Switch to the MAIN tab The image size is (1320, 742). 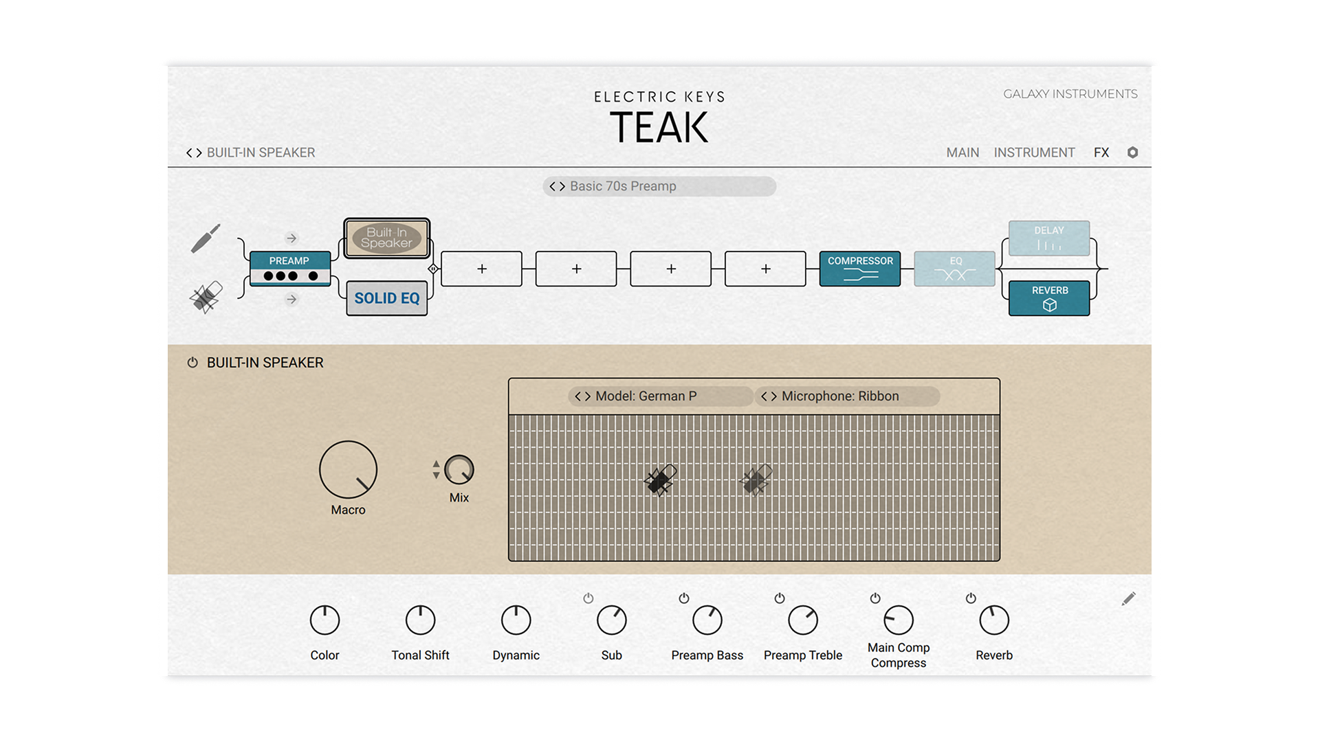click(962, 153)
